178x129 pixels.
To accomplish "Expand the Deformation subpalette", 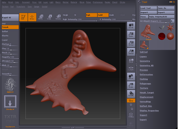I will click(x=146, y=74).
